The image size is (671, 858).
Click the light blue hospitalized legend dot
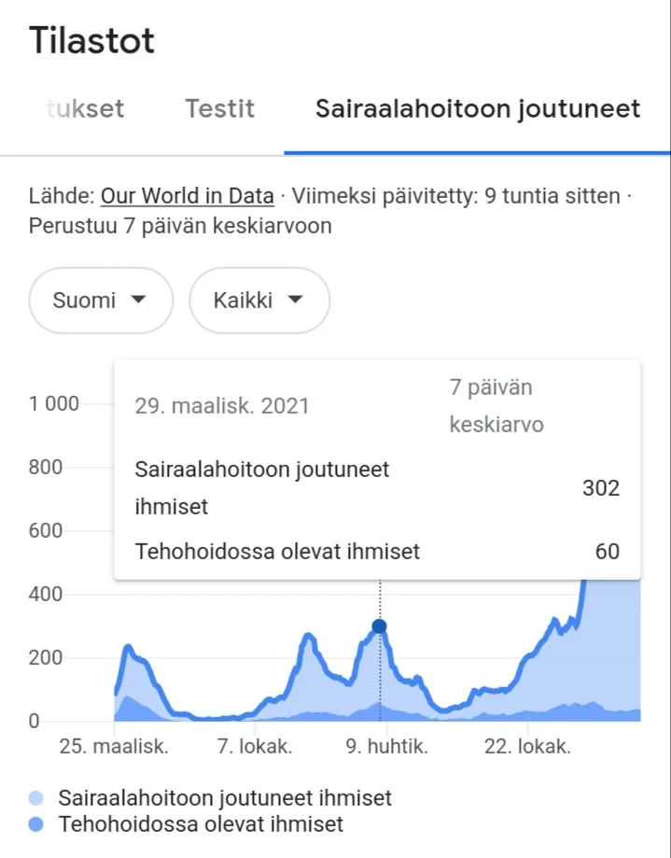[36, 798]
